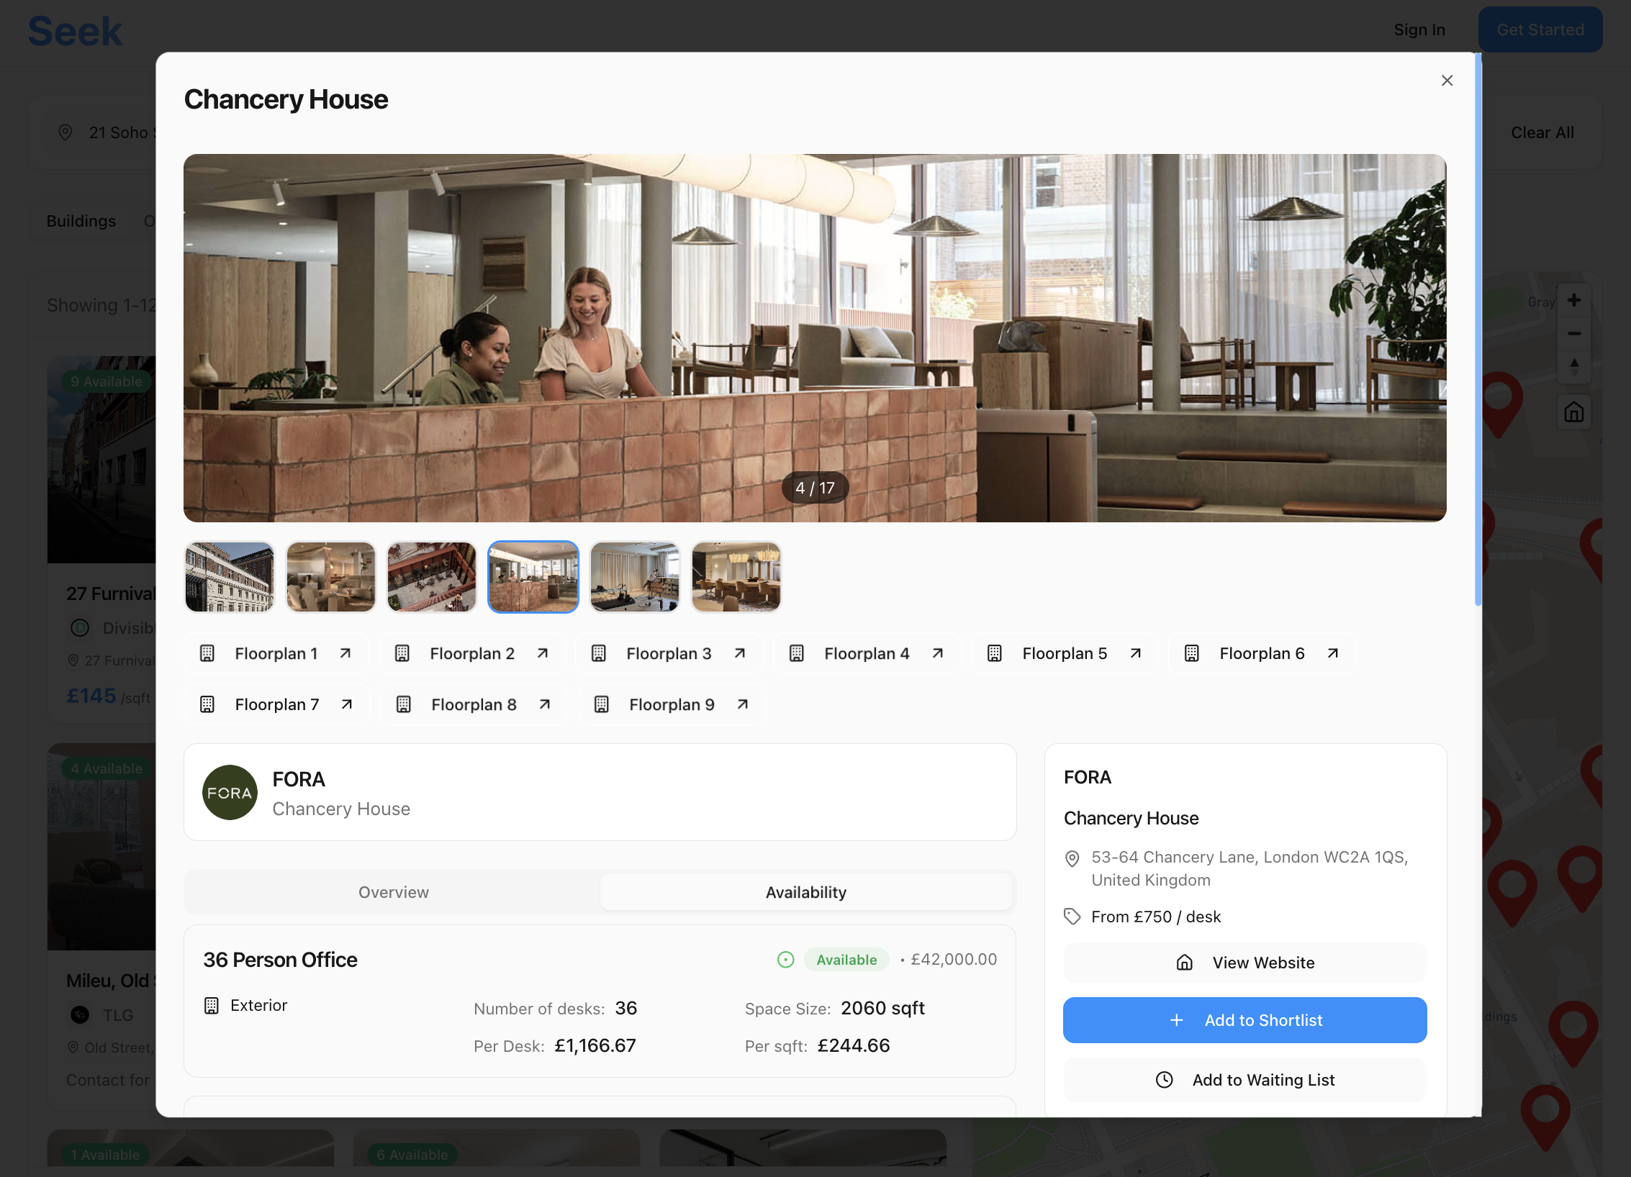The image size is (1631, 1177).
Task: Click the £1,166.67 per desk value
Action: click(595, 1046)
